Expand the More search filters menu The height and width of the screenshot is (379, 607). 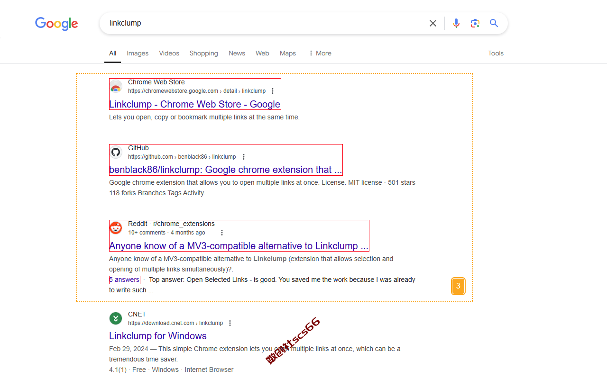[320, 53]
